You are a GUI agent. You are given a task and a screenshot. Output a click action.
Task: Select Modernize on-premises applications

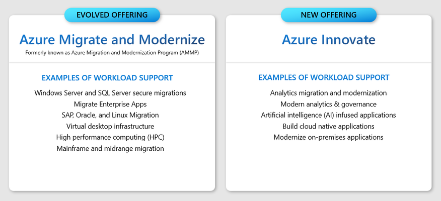point(329,137)
